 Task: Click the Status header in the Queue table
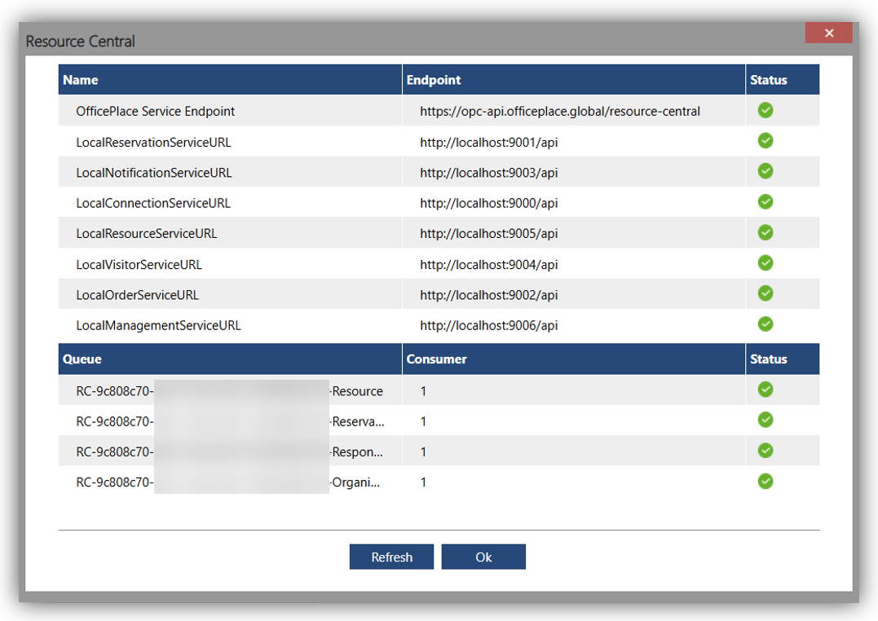point(783,359)
